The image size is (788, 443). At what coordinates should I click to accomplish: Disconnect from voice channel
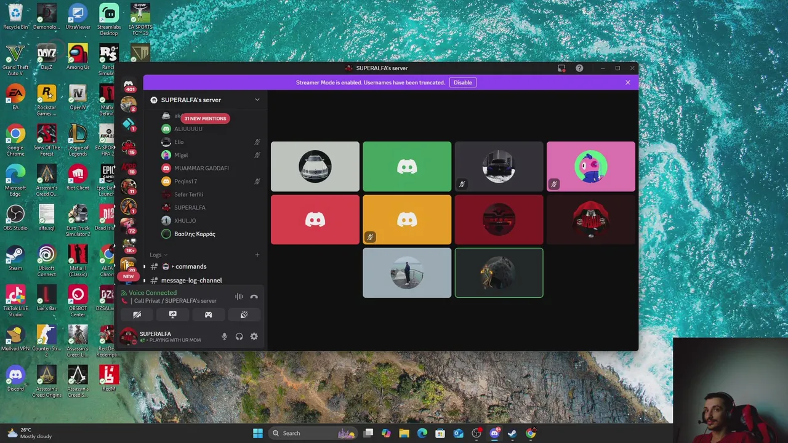pyautogui.click(x=254, y=297)
